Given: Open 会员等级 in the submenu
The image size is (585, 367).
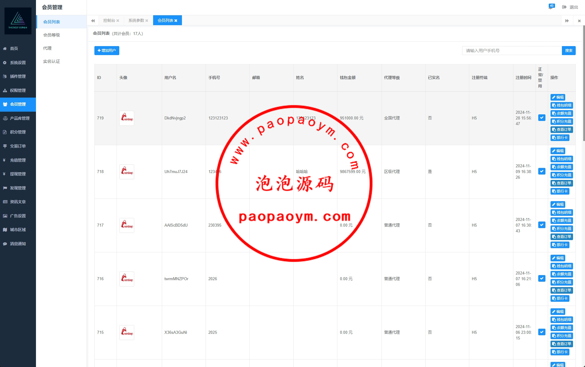Looking at the screenshot, I should pyautogui.click(x=61, y=35).
